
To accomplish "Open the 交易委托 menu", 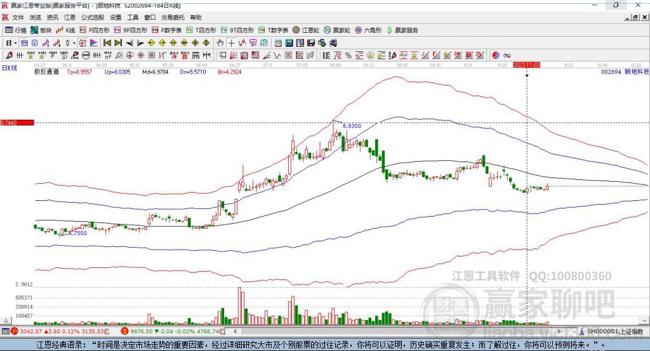I will click(x=173, y=17).
